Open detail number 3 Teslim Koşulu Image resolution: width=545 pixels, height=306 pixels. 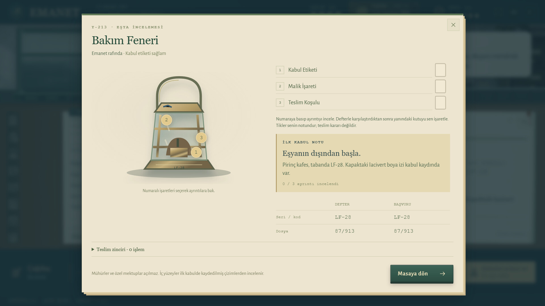[354, 103]
